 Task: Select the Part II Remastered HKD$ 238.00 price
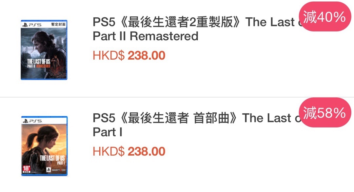click(129, 56)
